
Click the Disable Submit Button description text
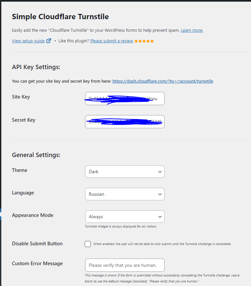[162, 244]
